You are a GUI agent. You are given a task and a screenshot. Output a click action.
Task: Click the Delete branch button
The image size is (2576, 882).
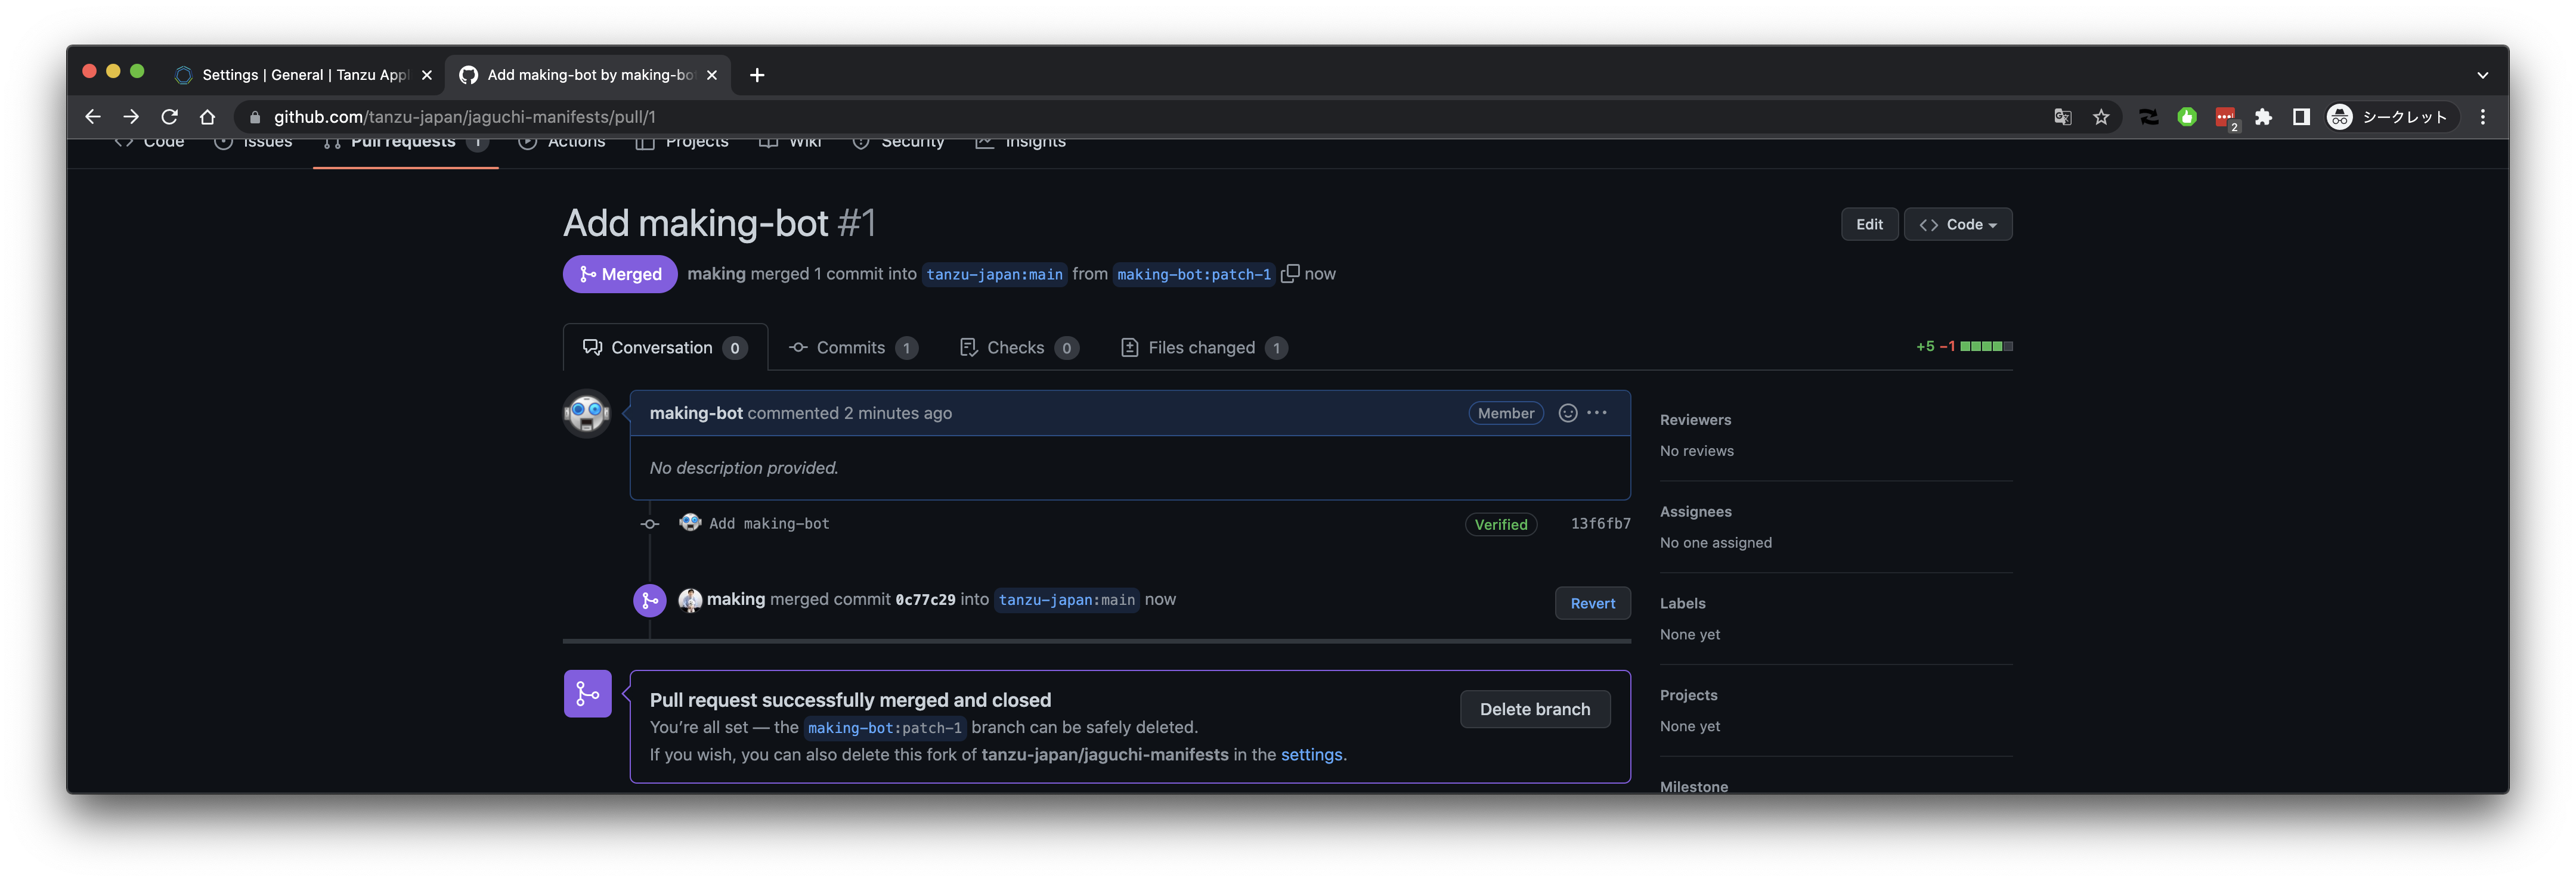[x=1534, y=708]
